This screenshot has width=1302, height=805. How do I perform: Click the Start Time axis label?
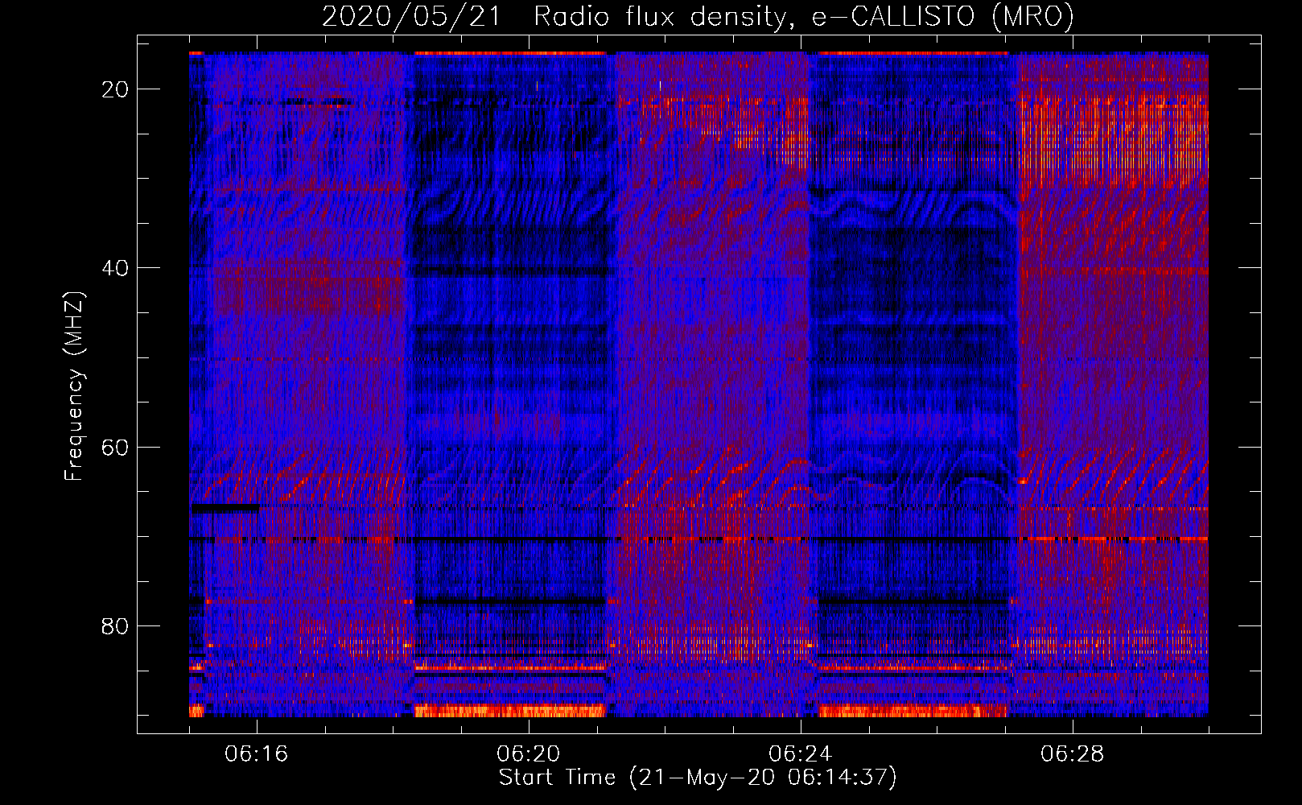pyautogui.click(x=698, y=778)
